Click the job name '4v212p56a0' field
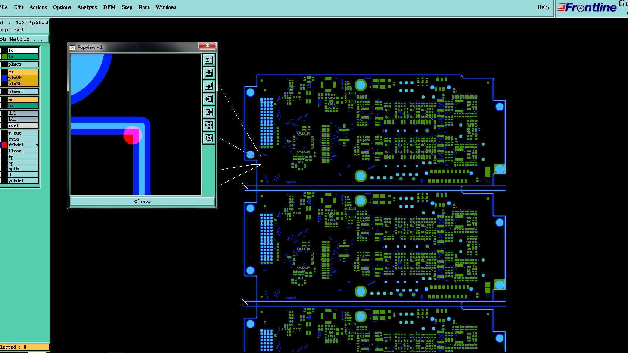Screen dimensions: 628x353 coord(25,22)
